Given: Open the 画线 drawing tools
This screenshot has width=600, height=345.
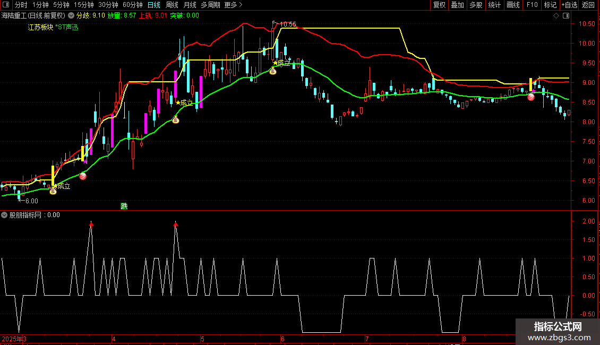Looking at the screenshot, I should [513, 5].
